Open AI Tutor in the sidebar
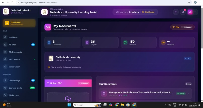Image resolution: width=203 pixels, height=108 pixels. click(19, 45)
